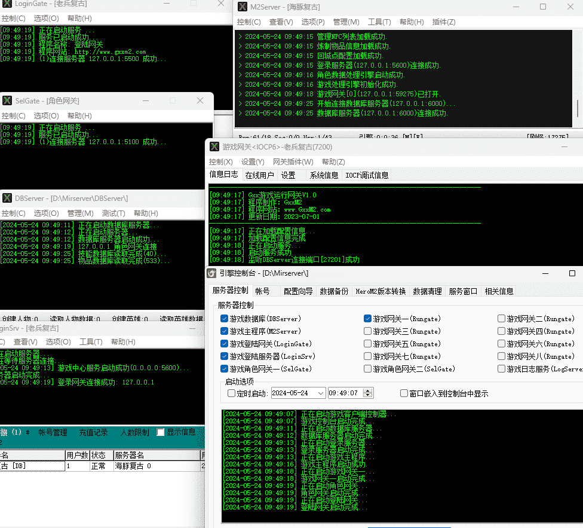
Task: Click the 游戏网关 IOCP6 window app icon
Action: click(x=214, y=147)
